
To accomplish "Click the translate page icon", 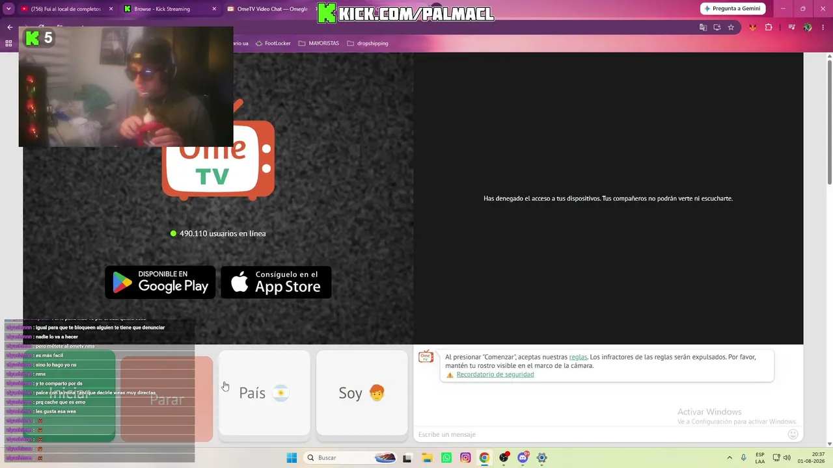I will [x=703, y=27].
